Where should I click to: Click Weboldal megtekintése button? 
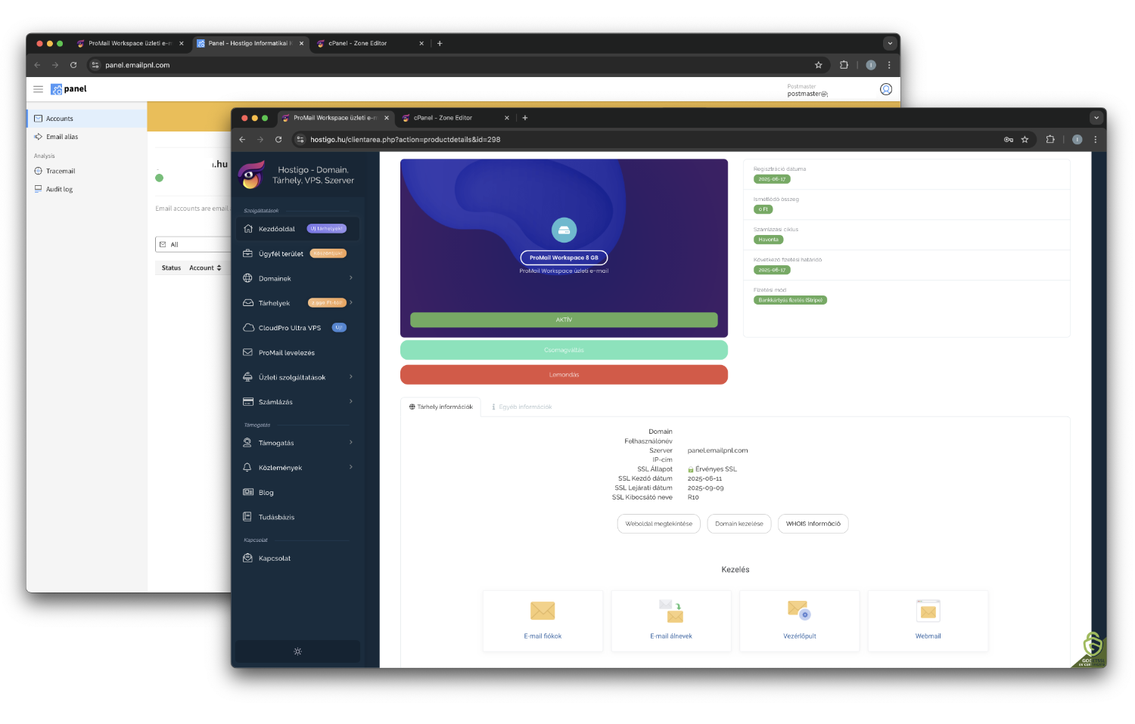[x=659, y=524]
